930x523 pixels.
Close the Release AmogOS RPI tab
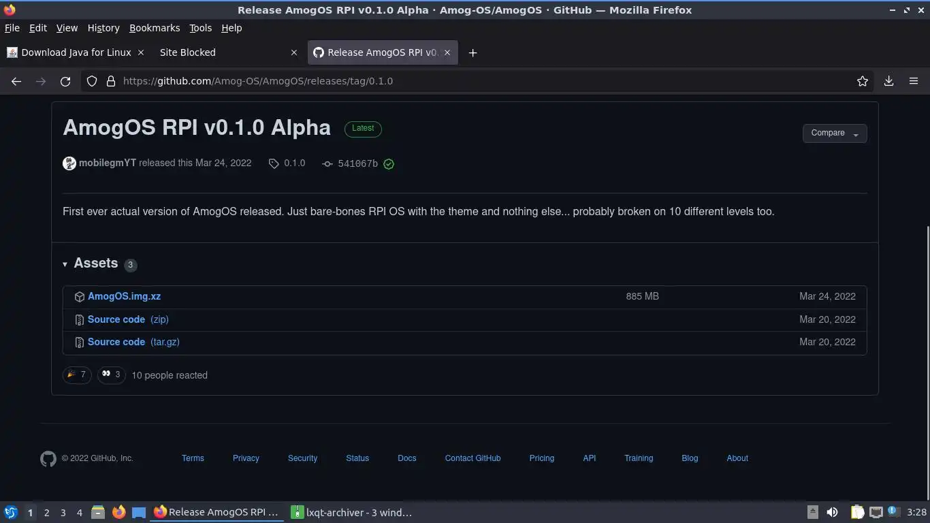pos(447,52)
